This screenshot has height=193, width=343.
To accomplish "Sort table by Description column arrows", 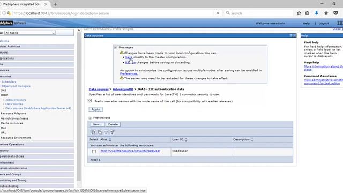I will 252,139.
